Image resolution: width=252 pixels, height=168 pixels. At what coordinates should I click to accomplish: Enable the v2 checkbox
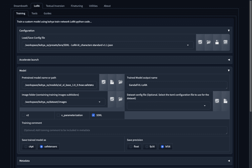(x=24, y=115)
